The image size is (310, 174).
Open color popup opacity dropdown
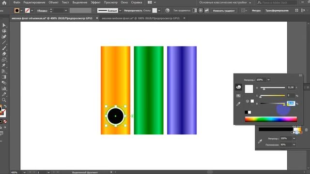coord(268,80)
